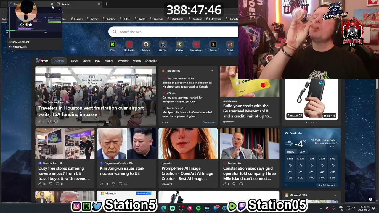Open comments on Kim Jong-un article
The width and height of the screenshot is (379, 213).
tap(120, 184)
